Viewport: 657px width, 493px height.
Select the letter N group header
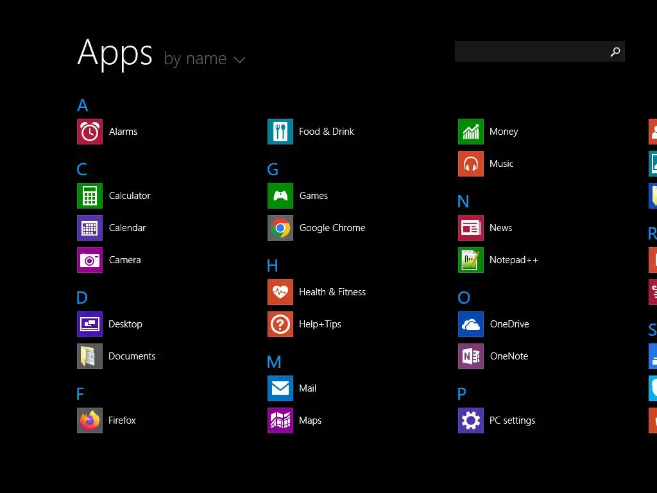pyautogui.click(x=463, y=202)
